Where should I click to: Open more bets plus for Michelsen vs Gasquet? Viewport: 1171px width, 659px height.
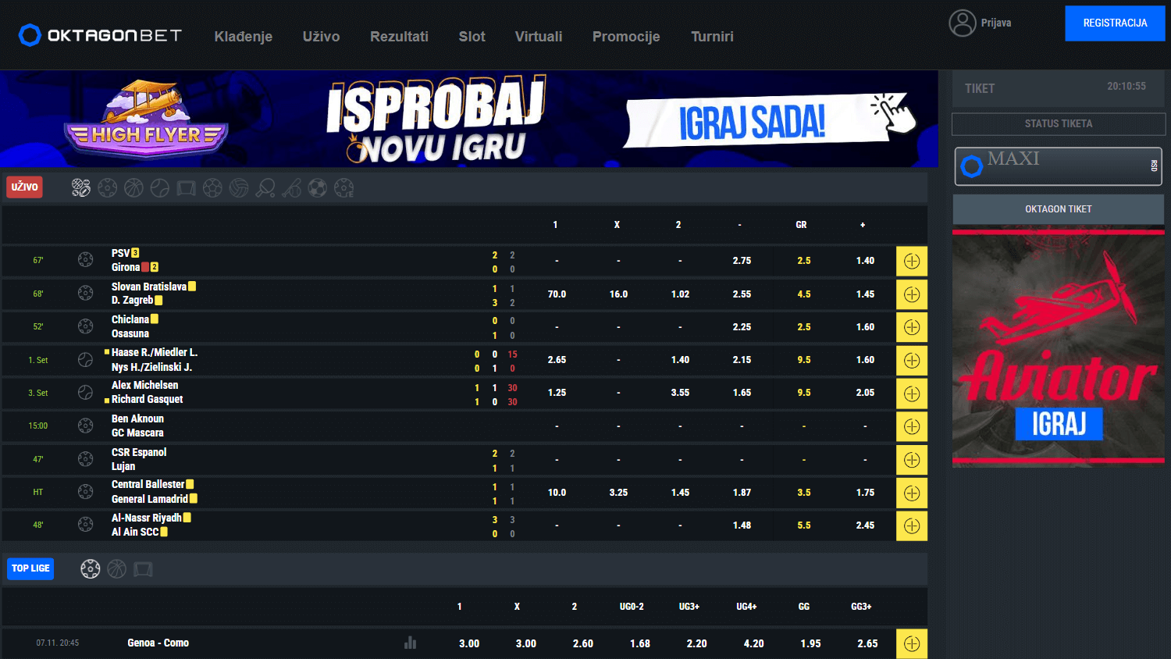[912, 393]
